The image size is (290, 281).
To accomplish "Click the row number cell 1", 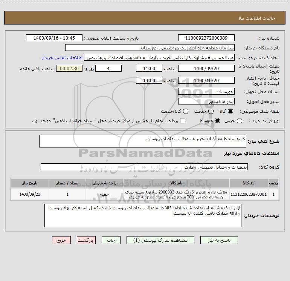I will pos(273,194).
